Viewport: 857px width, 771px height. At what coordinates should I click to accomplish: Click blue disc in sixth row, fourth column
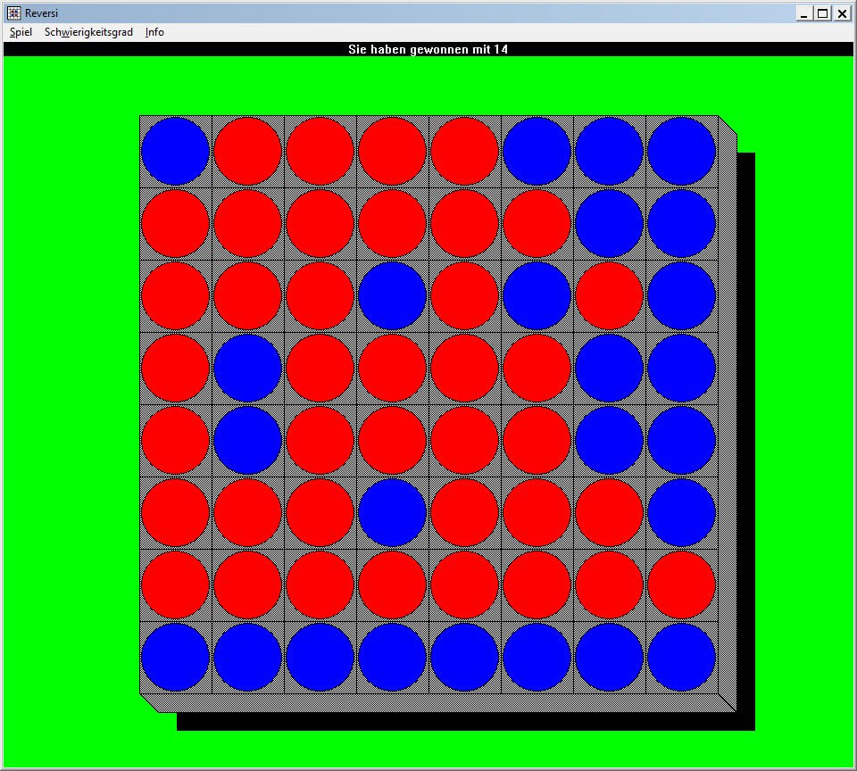click(392, 512)
